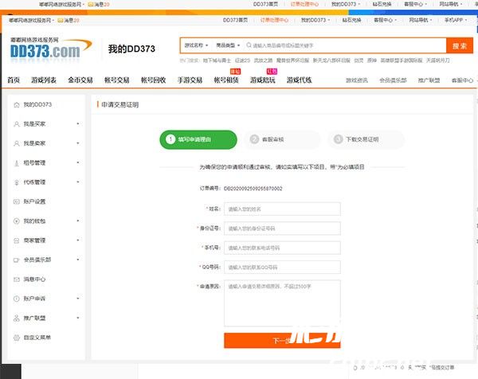The width and height of the screenshot is (478, 379).
Task: Click the 自定义菜单 gear icon
Action: click(x=17, y=337)
